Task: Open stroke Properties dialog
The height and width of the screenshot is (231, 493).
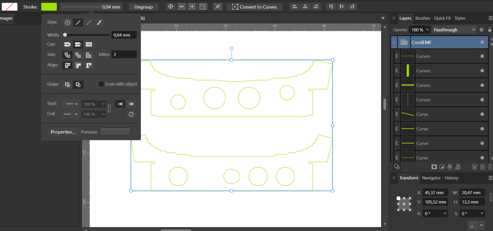Action: [x=63, y=132]
